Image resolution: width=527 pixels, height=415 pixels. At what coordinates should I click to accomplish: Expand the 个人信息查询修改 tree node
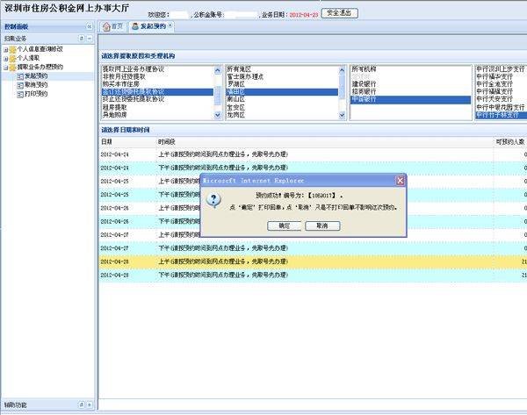pyautogui.click(x=6, y=50)
